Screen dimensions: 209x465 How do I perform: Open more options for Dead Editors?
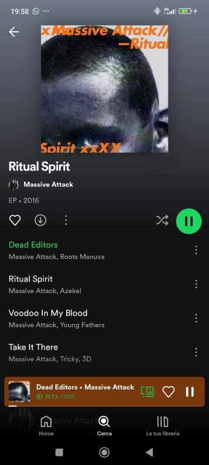tap(196, 250)
